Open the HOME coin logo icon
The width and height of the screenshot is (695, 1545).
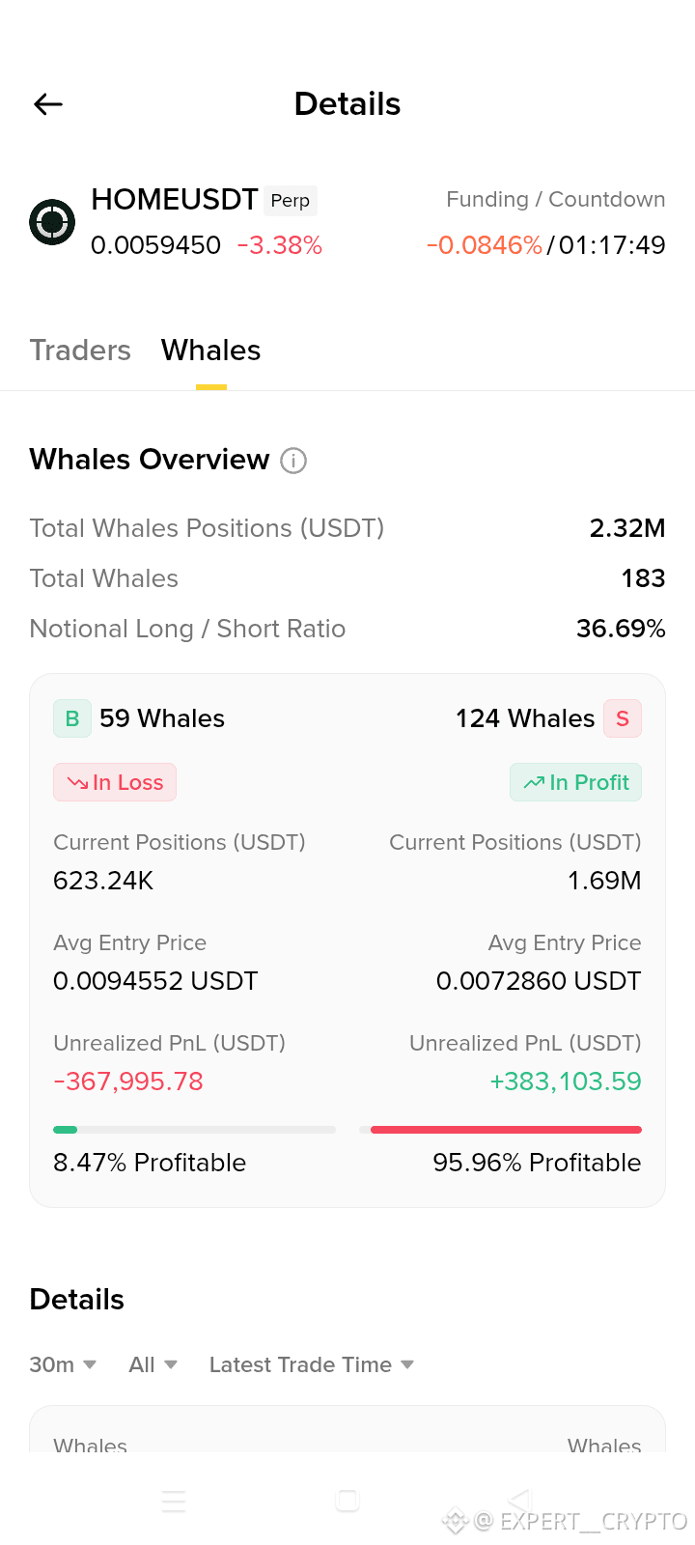52,222
